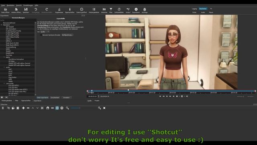Collapse the camcorder preset group
Viewport: 257px width, 145px height.
coord(4,83)
